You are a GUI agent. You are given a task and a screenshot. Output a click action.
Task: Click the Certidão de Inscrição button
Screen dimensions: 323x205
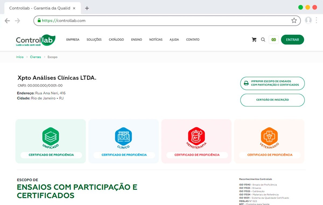coord(272,100)
